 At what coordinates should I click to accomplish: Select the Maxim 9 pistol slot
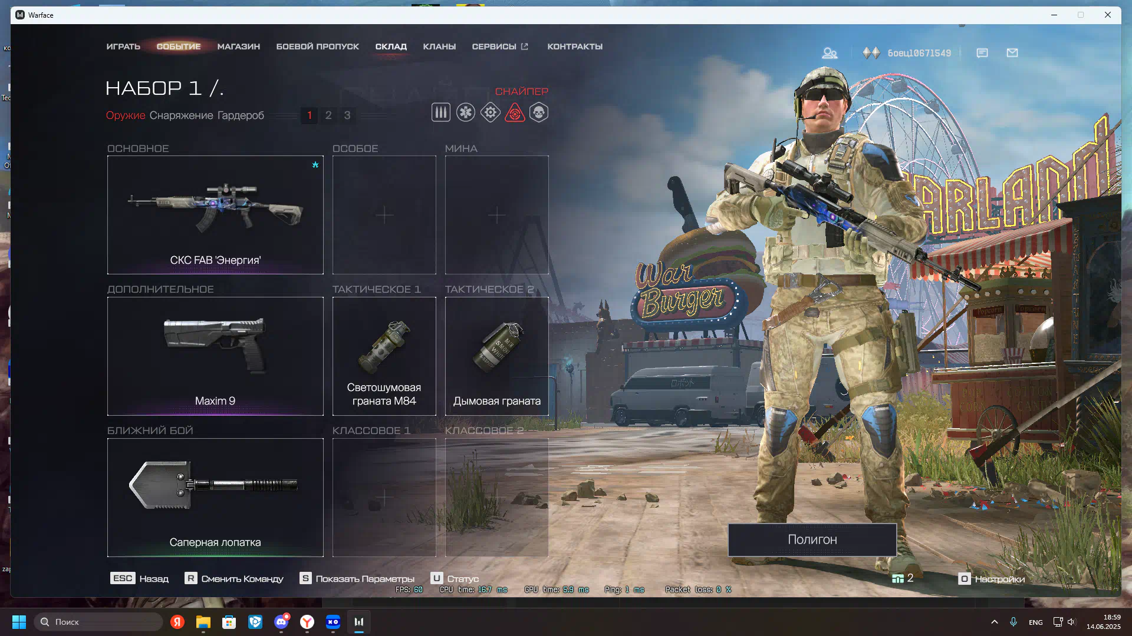tap(215, 356)
